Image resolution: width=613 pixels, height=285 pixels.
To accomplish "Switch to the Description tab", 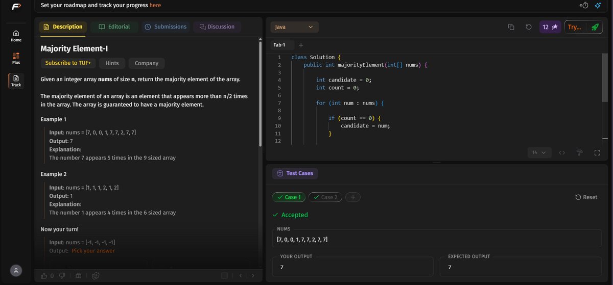I will coord(63,27).
